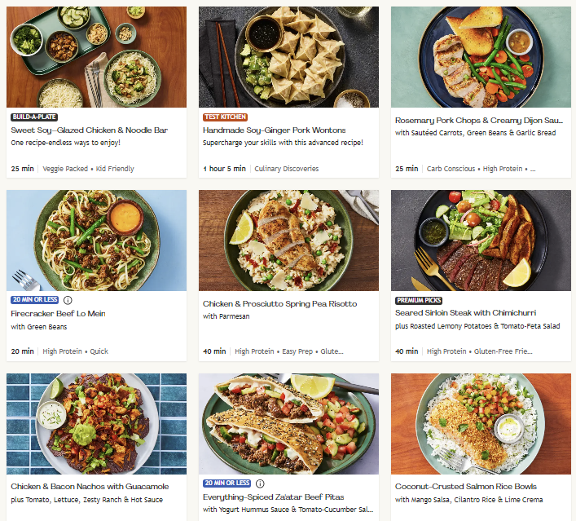Open the Chicken & Prosciutto Spring Pea Risotto title
This screenshot has height=521, width=576.
click(x=279, y=304)
